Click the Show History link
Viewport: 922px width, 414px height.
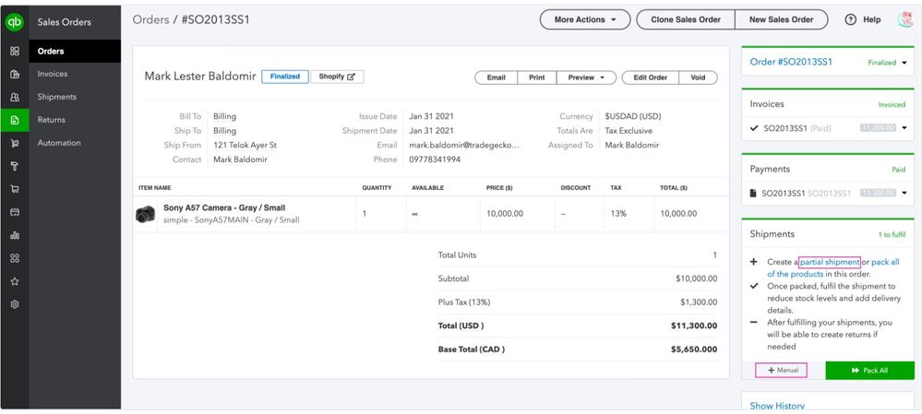click(x=777, y=406)
